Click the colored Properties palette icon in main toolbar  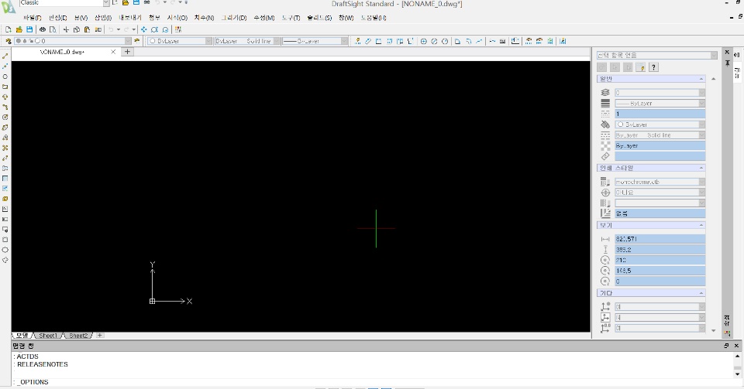(178, 29)
